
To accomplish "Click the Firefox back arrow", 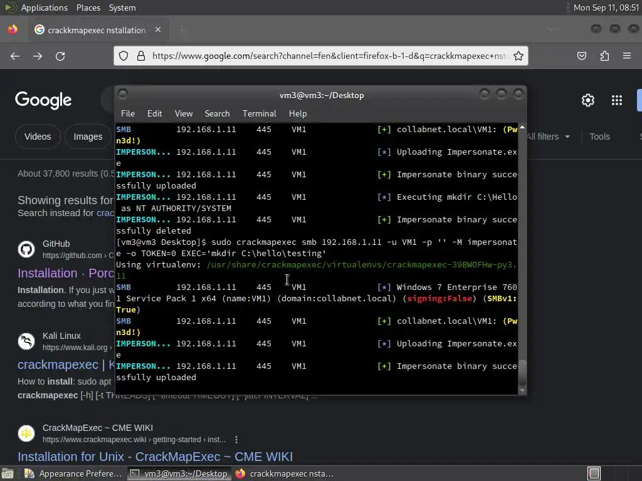I will 15,56.
